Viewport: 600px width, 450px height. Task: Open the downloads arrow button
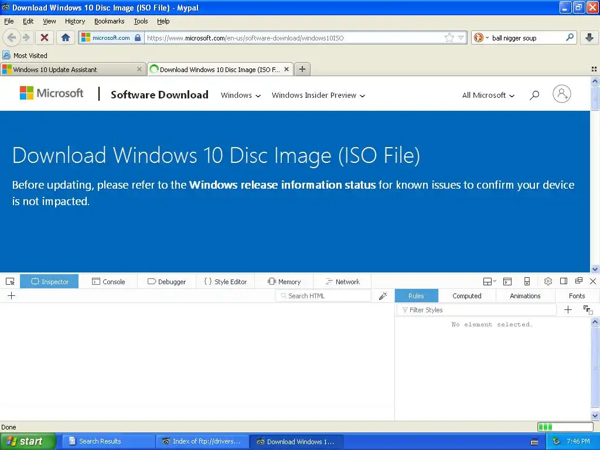(x=589, y=37)
